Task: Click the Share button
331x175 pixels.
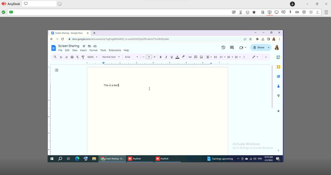Action: 259,47
